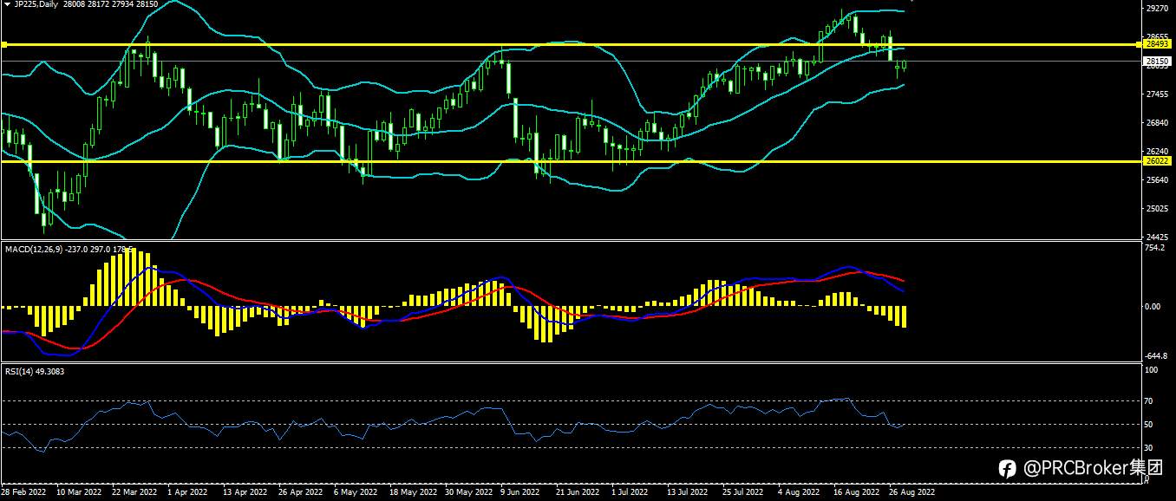
Task: Click the 28 Feb 2022 date label
Action: [x=25, y=491]
